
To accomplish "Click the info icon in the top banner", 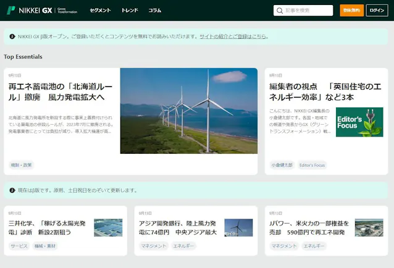I will pos(12,36).
